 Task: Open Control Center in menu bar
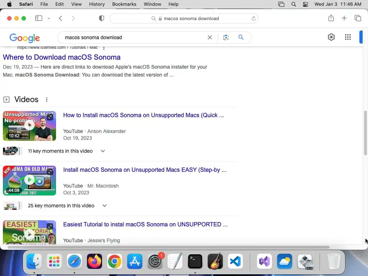click(x=305, y=4)
